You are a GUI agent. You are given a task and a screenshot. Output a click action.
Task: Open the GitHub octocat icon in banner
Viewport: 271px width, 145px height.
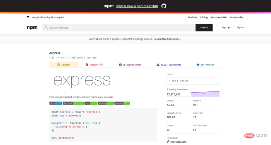(x=164, y=6)
